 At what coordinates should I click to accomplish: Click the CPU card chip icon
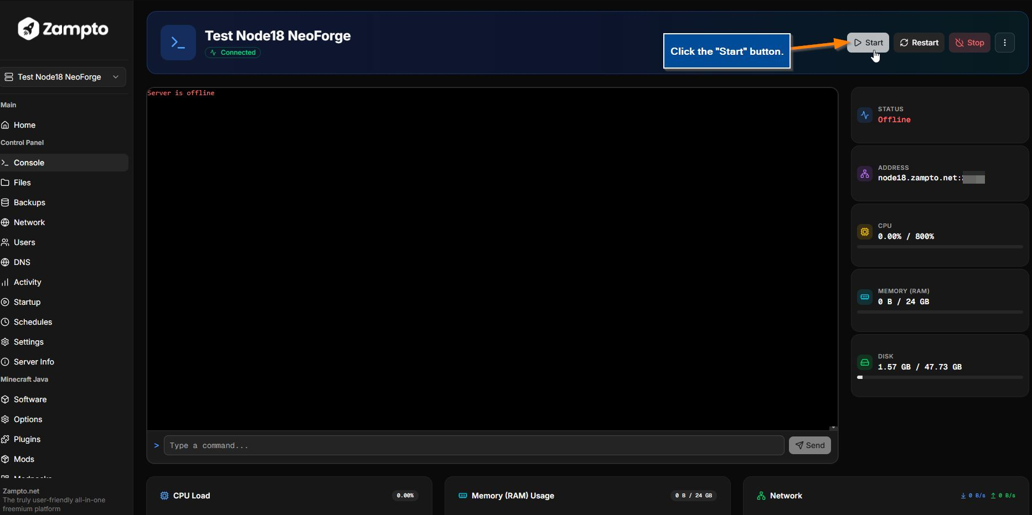coord(865,232)
